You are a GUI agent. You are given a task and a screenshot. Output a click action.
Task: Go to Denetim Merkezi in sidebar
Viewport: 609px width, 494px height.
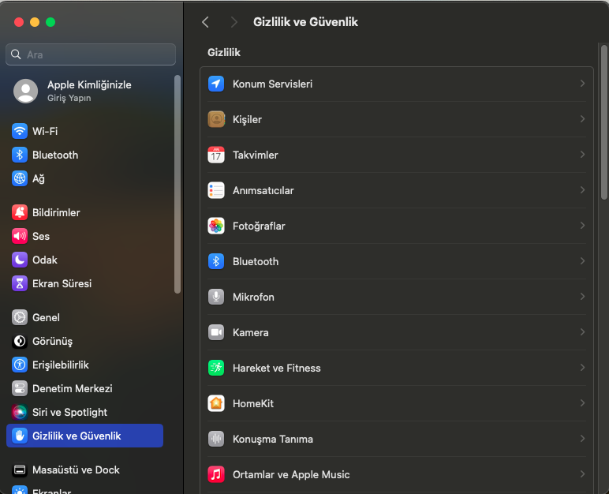72,388
